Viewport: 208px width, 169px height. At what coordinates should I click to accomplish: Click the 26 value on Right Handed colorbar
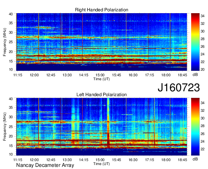tap(202, 47)
